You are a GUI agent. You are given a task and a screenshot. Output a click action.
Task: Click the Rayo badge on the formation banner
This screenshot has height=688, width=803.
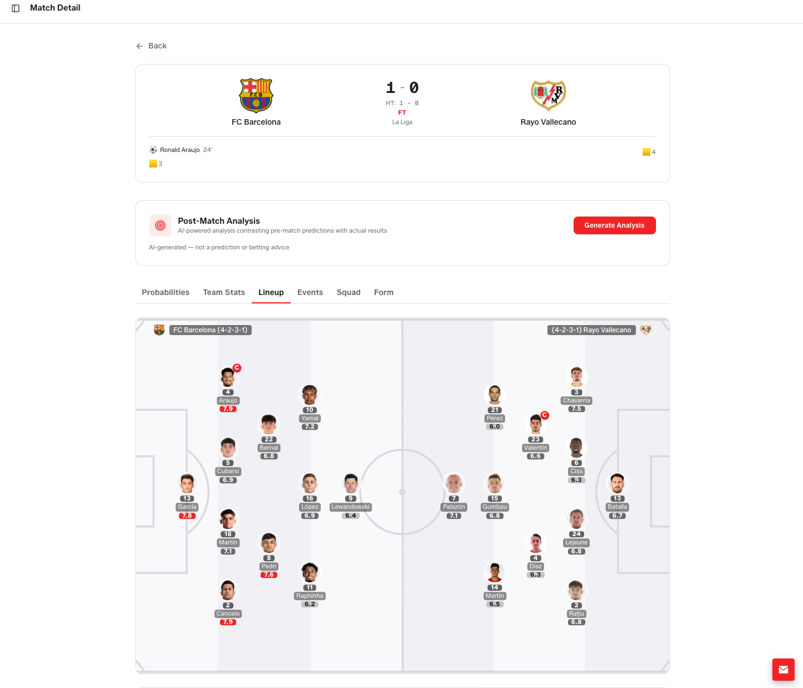645,330
